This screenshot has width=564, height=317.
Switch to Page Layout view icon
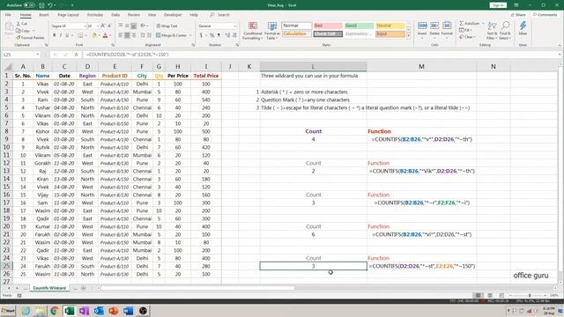tap(490, 295)
